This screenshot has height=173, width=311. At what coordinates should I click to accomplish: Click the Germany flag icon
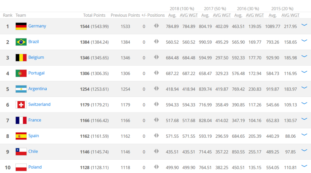pos(21,26)
